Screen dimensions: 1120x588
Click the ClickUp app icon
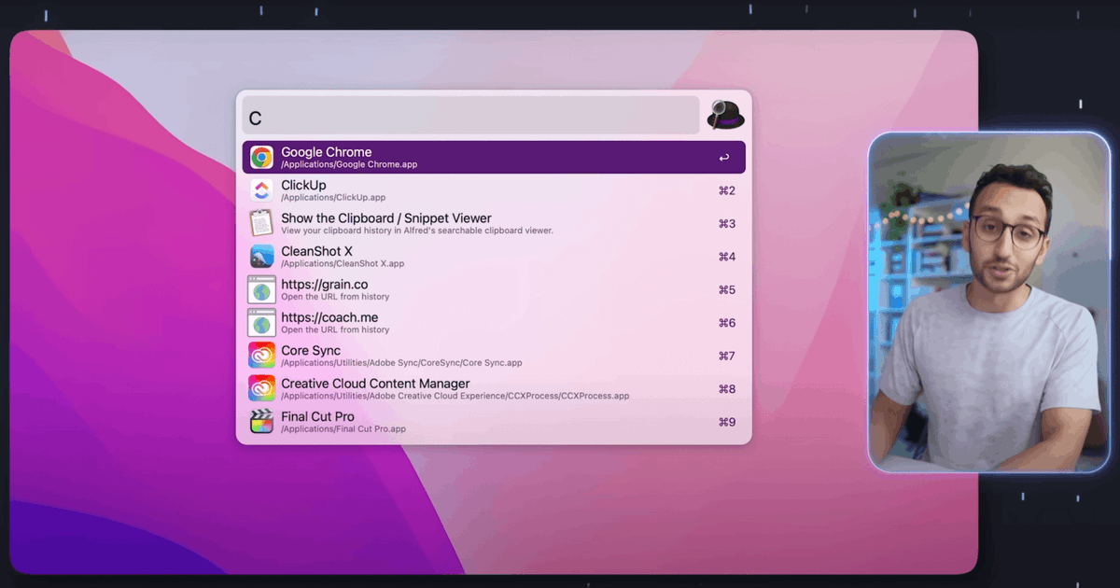pos(261,190)
